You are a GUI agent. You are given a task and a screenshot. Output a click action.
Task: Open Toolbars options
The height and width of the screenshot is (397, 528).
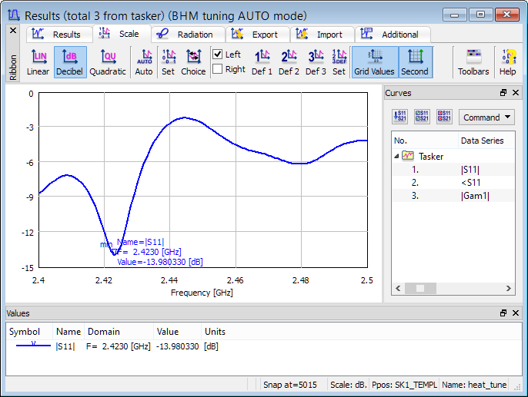[473, 61]
